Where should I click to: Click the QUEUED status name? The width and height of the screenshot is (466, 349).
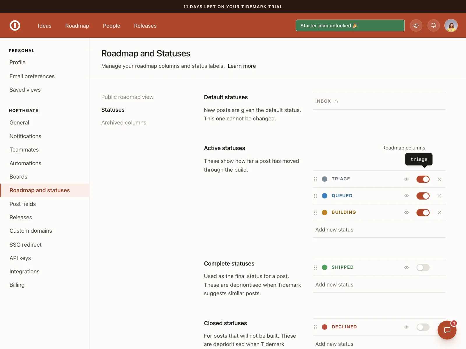coord(342,196)
